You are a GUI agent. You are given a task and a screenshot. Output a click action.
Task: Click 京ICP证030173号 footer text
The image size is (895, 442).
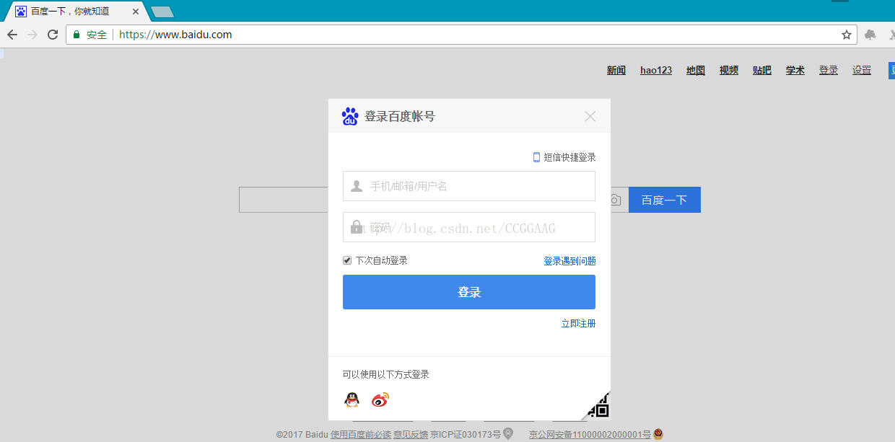[466, 434]
